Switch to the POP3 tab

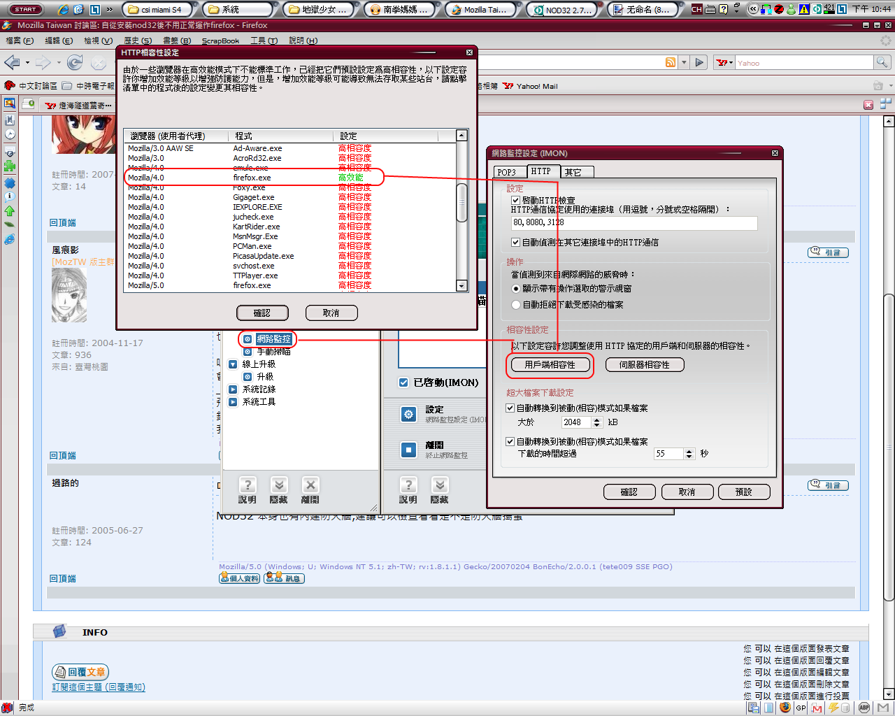tap(507, 172)
